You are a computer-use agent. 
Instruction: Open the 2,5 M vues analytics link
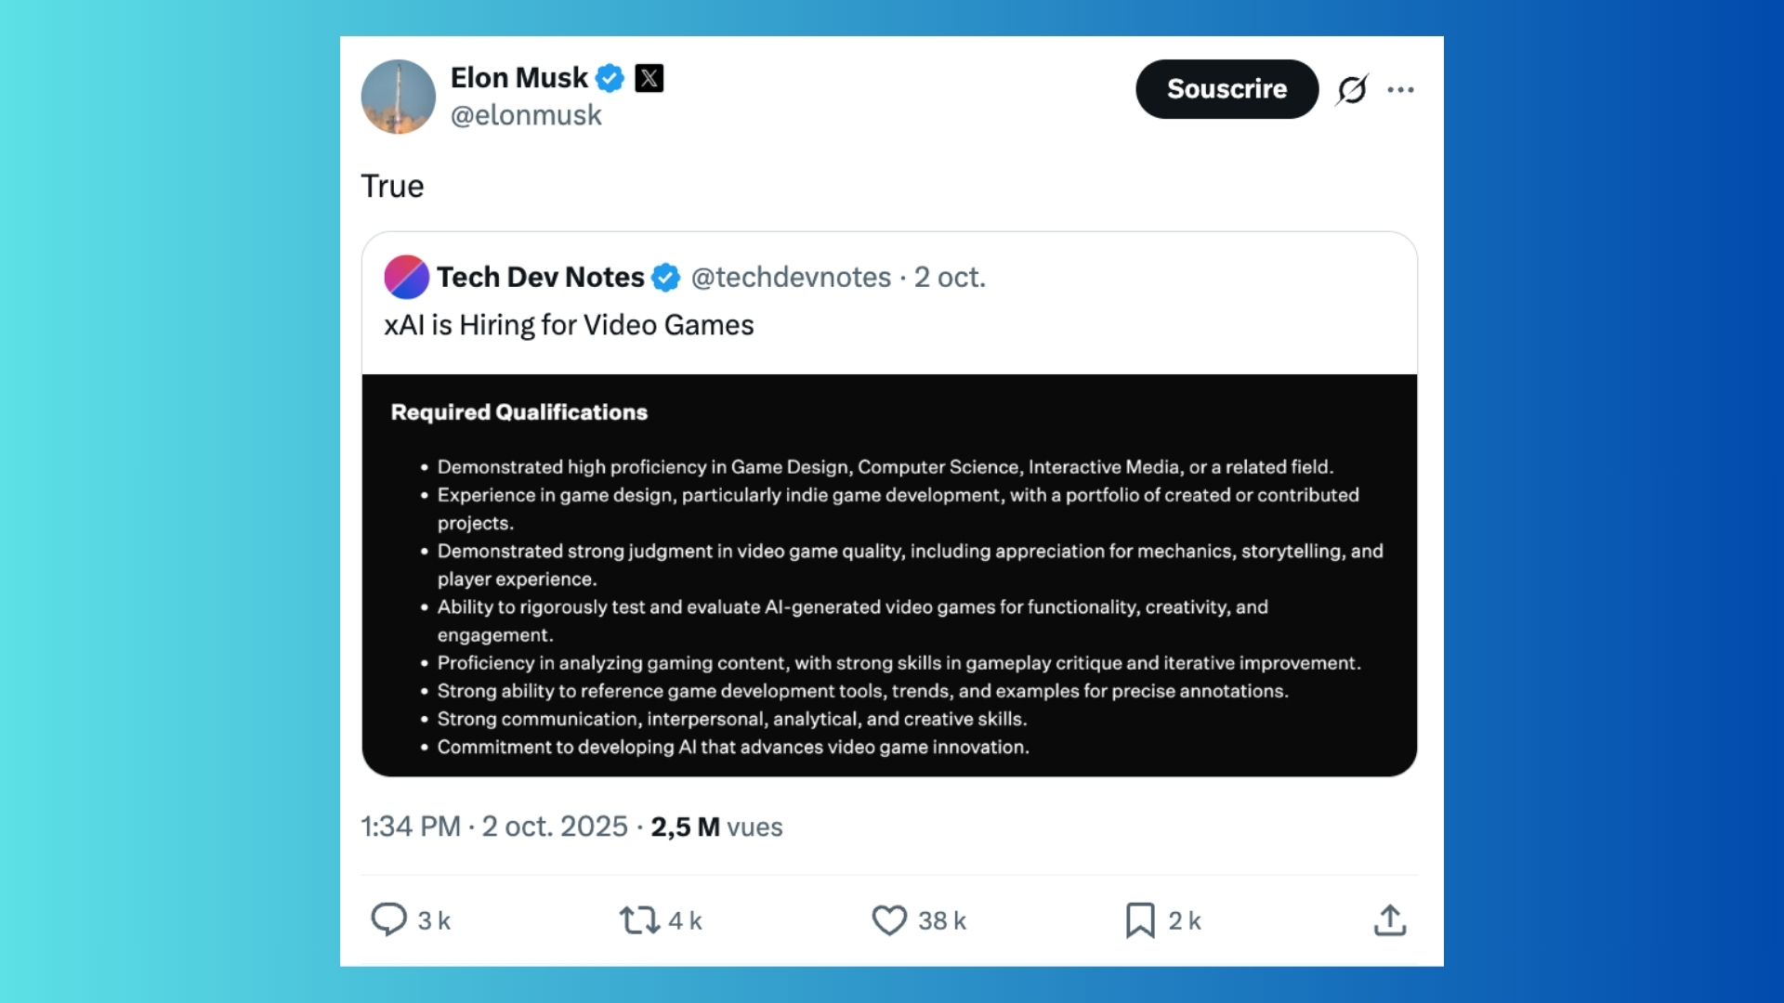tap(715, 827)
